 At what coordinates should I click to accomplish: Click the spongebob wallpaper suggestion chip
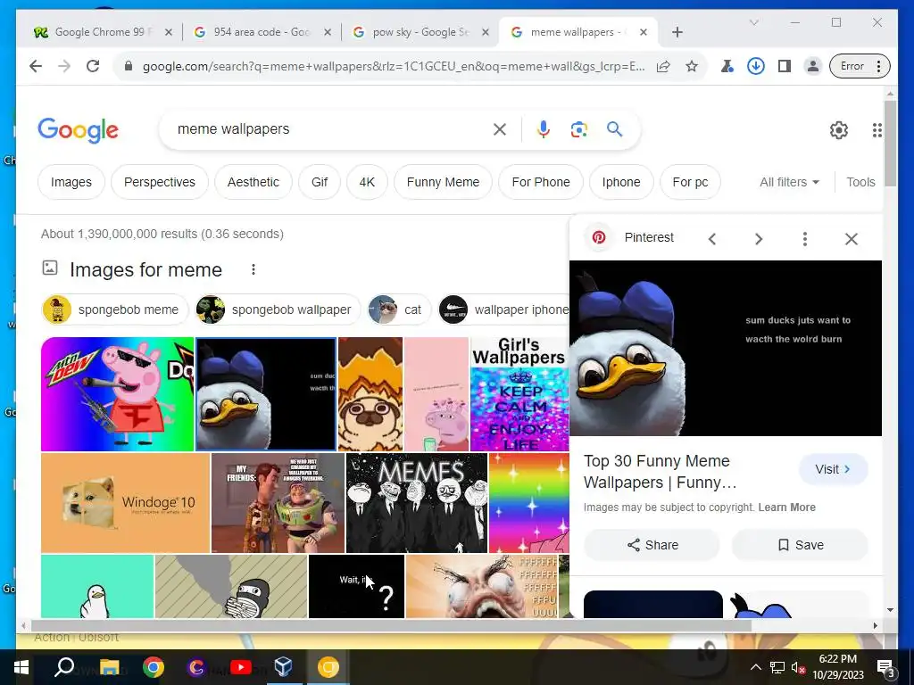coord(278,309)
